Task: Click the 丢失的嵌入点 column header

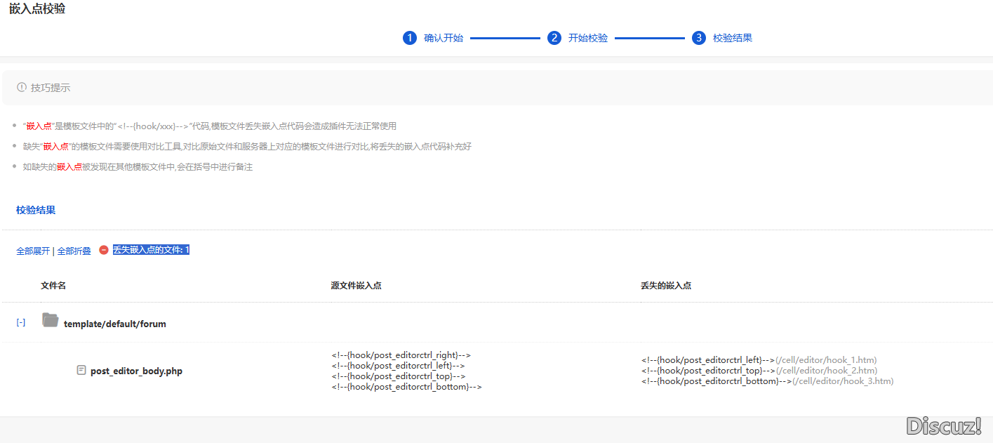Action: 666,286
